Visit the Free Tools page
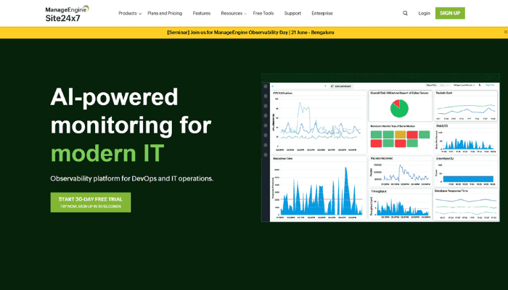The image size is (508, 290). coord(263,13)
